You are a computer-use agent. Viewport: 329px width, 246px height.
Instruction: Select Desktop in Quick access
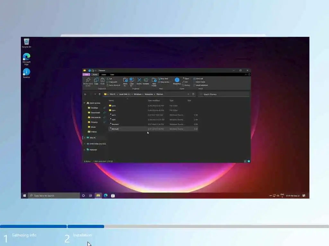[x=94, y=108]
